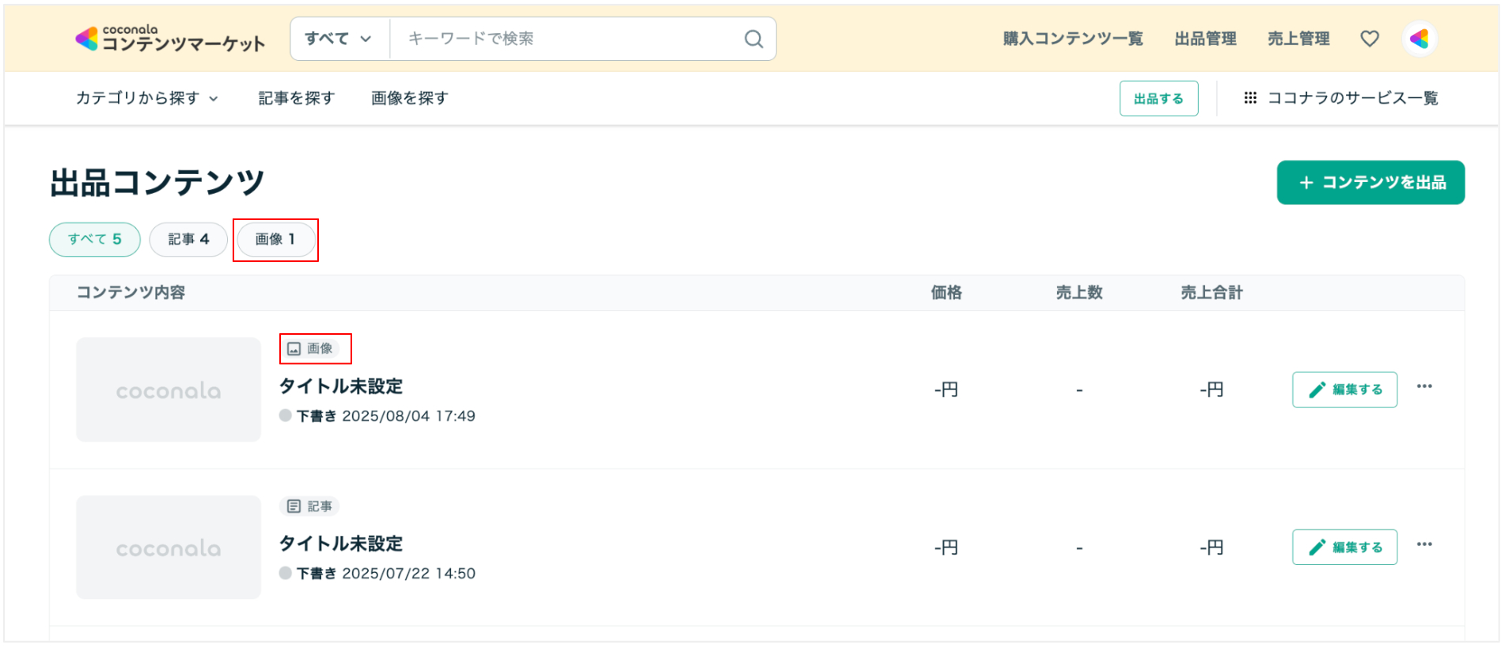The height and width of the screenshot is (649, 1505).
Task: Click the コンテンツを出品 button
Action: coord(1370,182)
